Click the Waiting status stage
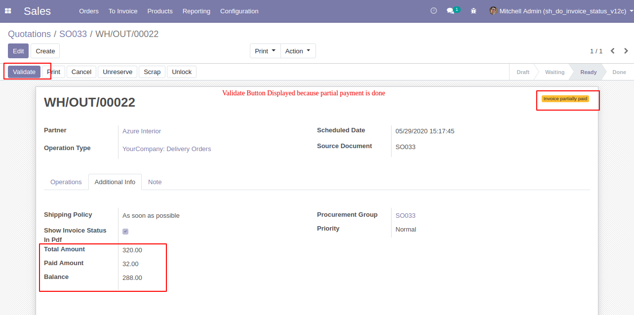 [x=555, y=72]
